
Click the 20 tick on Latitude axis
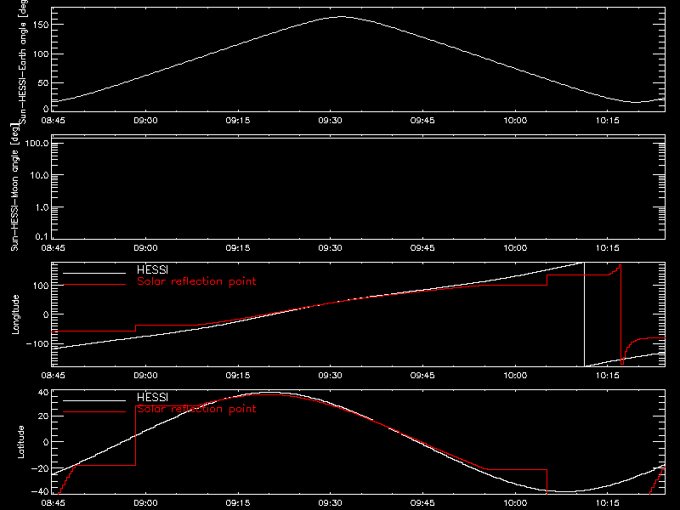click(43, 416)
